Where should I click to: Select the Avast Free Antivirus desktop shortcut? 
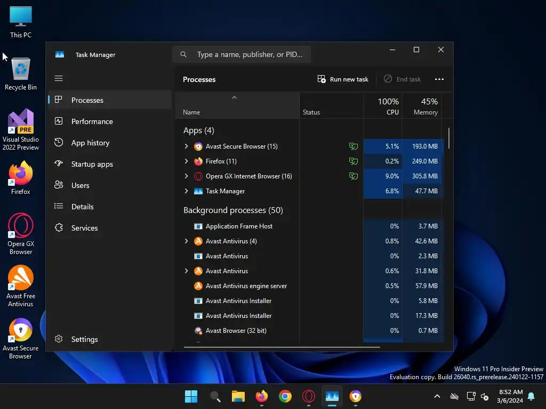tap(21, 286)
